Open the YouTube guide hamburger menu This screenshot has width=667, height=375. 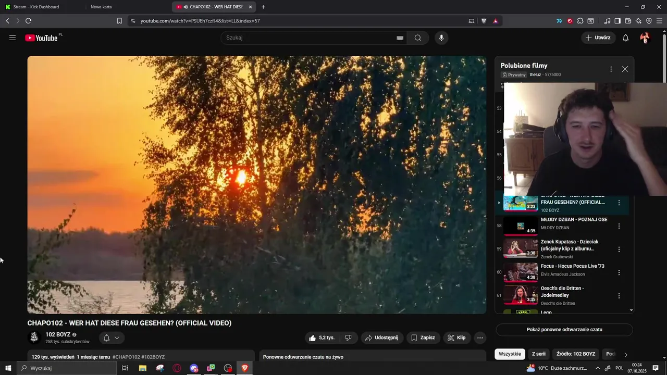(x=13, y=37)
